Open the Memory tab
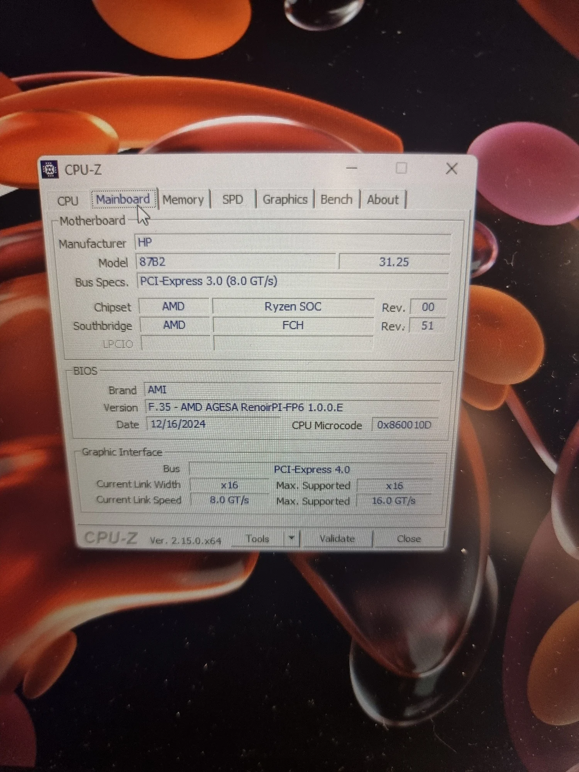This screenshot has width=579, height=772. pyautogui.click(x=183, y=200)
